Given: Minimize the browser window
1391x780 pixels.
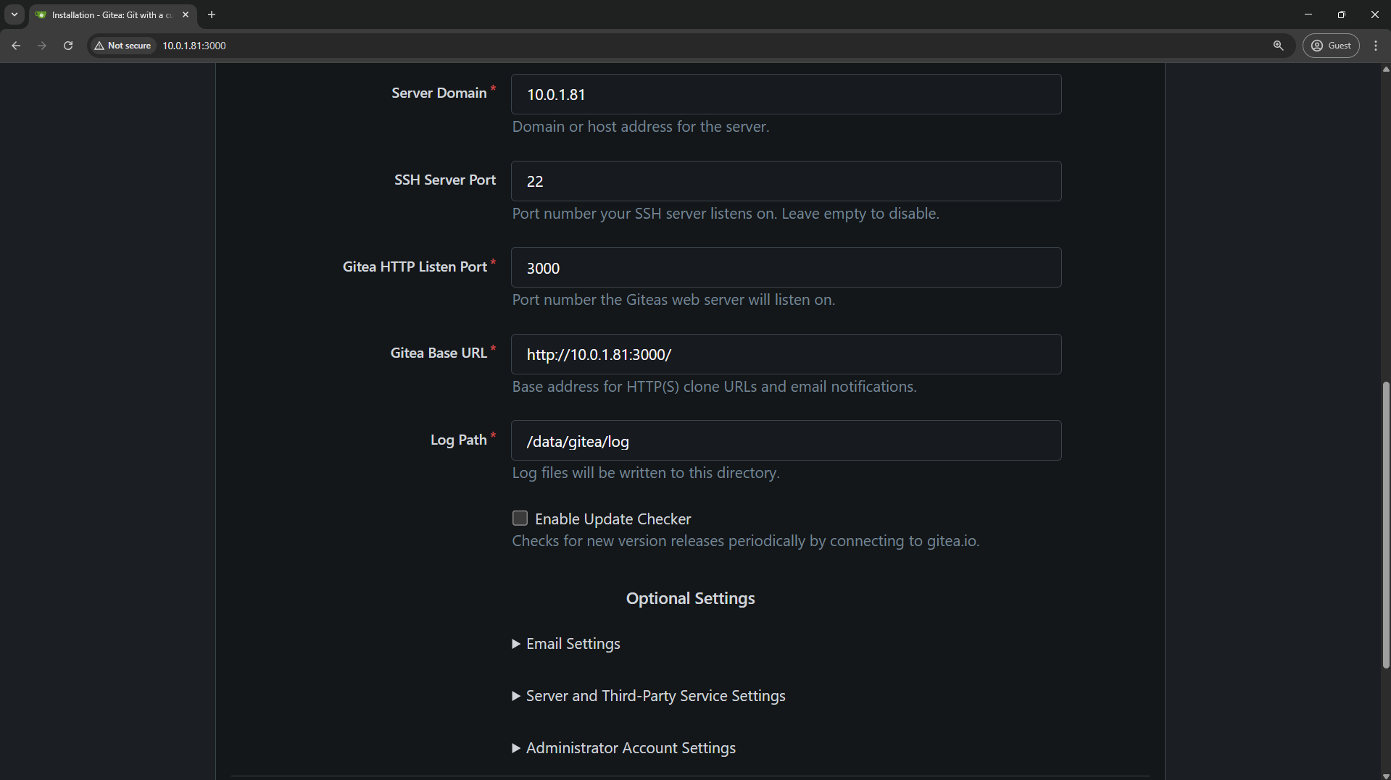Looking at the screenshot, I should tap(1308, 14).
